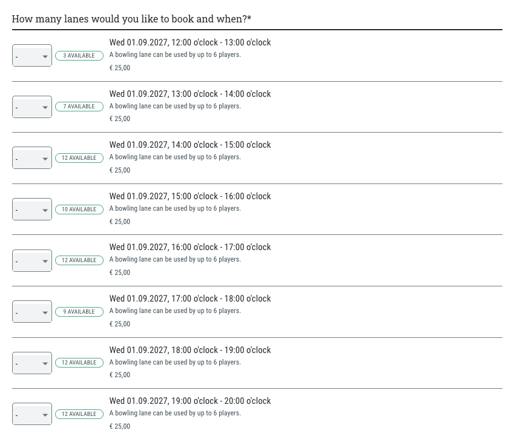Open the lane dropdown for the 12:00 slot
Viewport: 514px width, 439px height.
[x=31, y=55]
